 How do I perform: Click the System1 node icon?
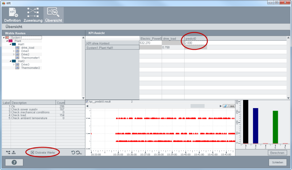click(7, 37)
